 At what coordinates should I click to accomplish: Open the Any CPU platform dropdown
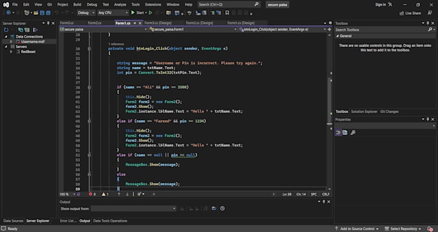point(113,13)
